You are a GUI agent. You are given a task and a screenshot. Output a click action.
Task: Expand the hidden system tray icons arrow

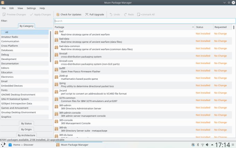(x=212, y=145)
